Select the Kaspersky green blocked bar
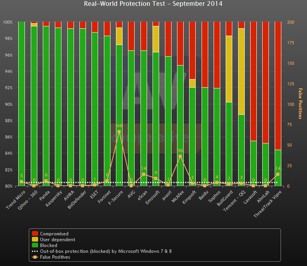The width and height of the screenshot is (307, 266). [58, 107]
